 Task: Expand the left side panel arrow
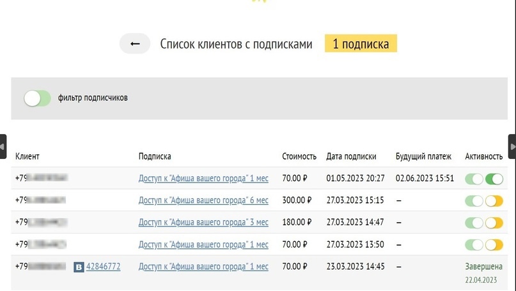pos(3,146)
